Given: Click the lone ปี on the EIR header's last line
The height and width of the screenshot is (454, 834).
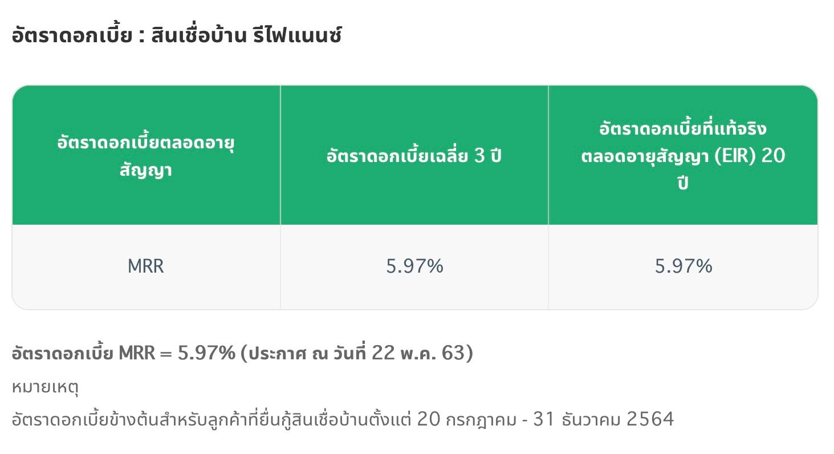Looking at the screenshot, I should [683, 184].
